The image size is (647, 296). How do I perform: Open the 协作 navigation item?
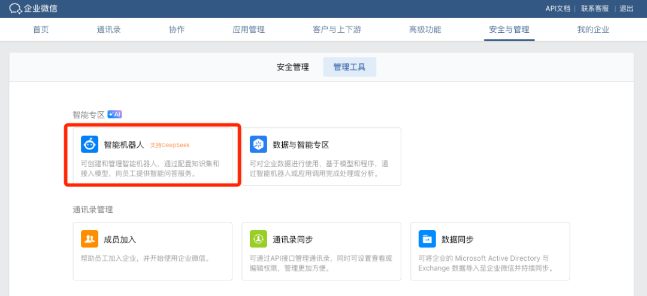pos(177,30)
